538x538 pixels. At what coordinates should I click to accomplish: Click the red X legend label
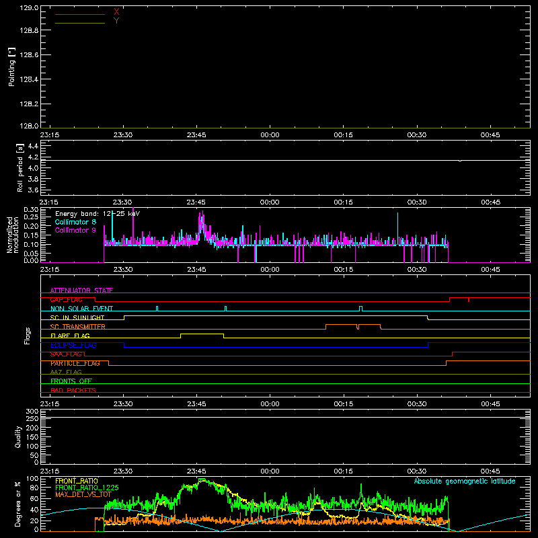[x=116, y=12]
